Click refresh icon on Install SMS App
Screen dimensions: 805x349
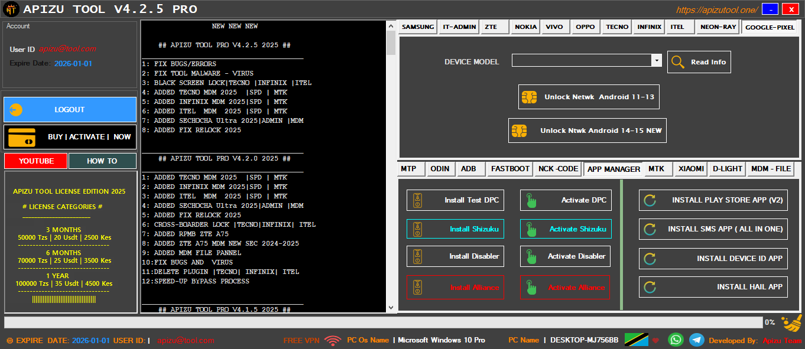point(650,229)
